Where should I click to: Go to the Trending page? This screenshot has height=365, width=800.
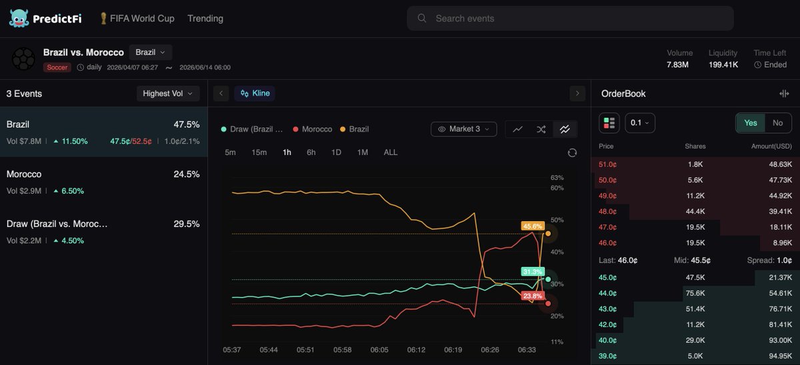205,18
